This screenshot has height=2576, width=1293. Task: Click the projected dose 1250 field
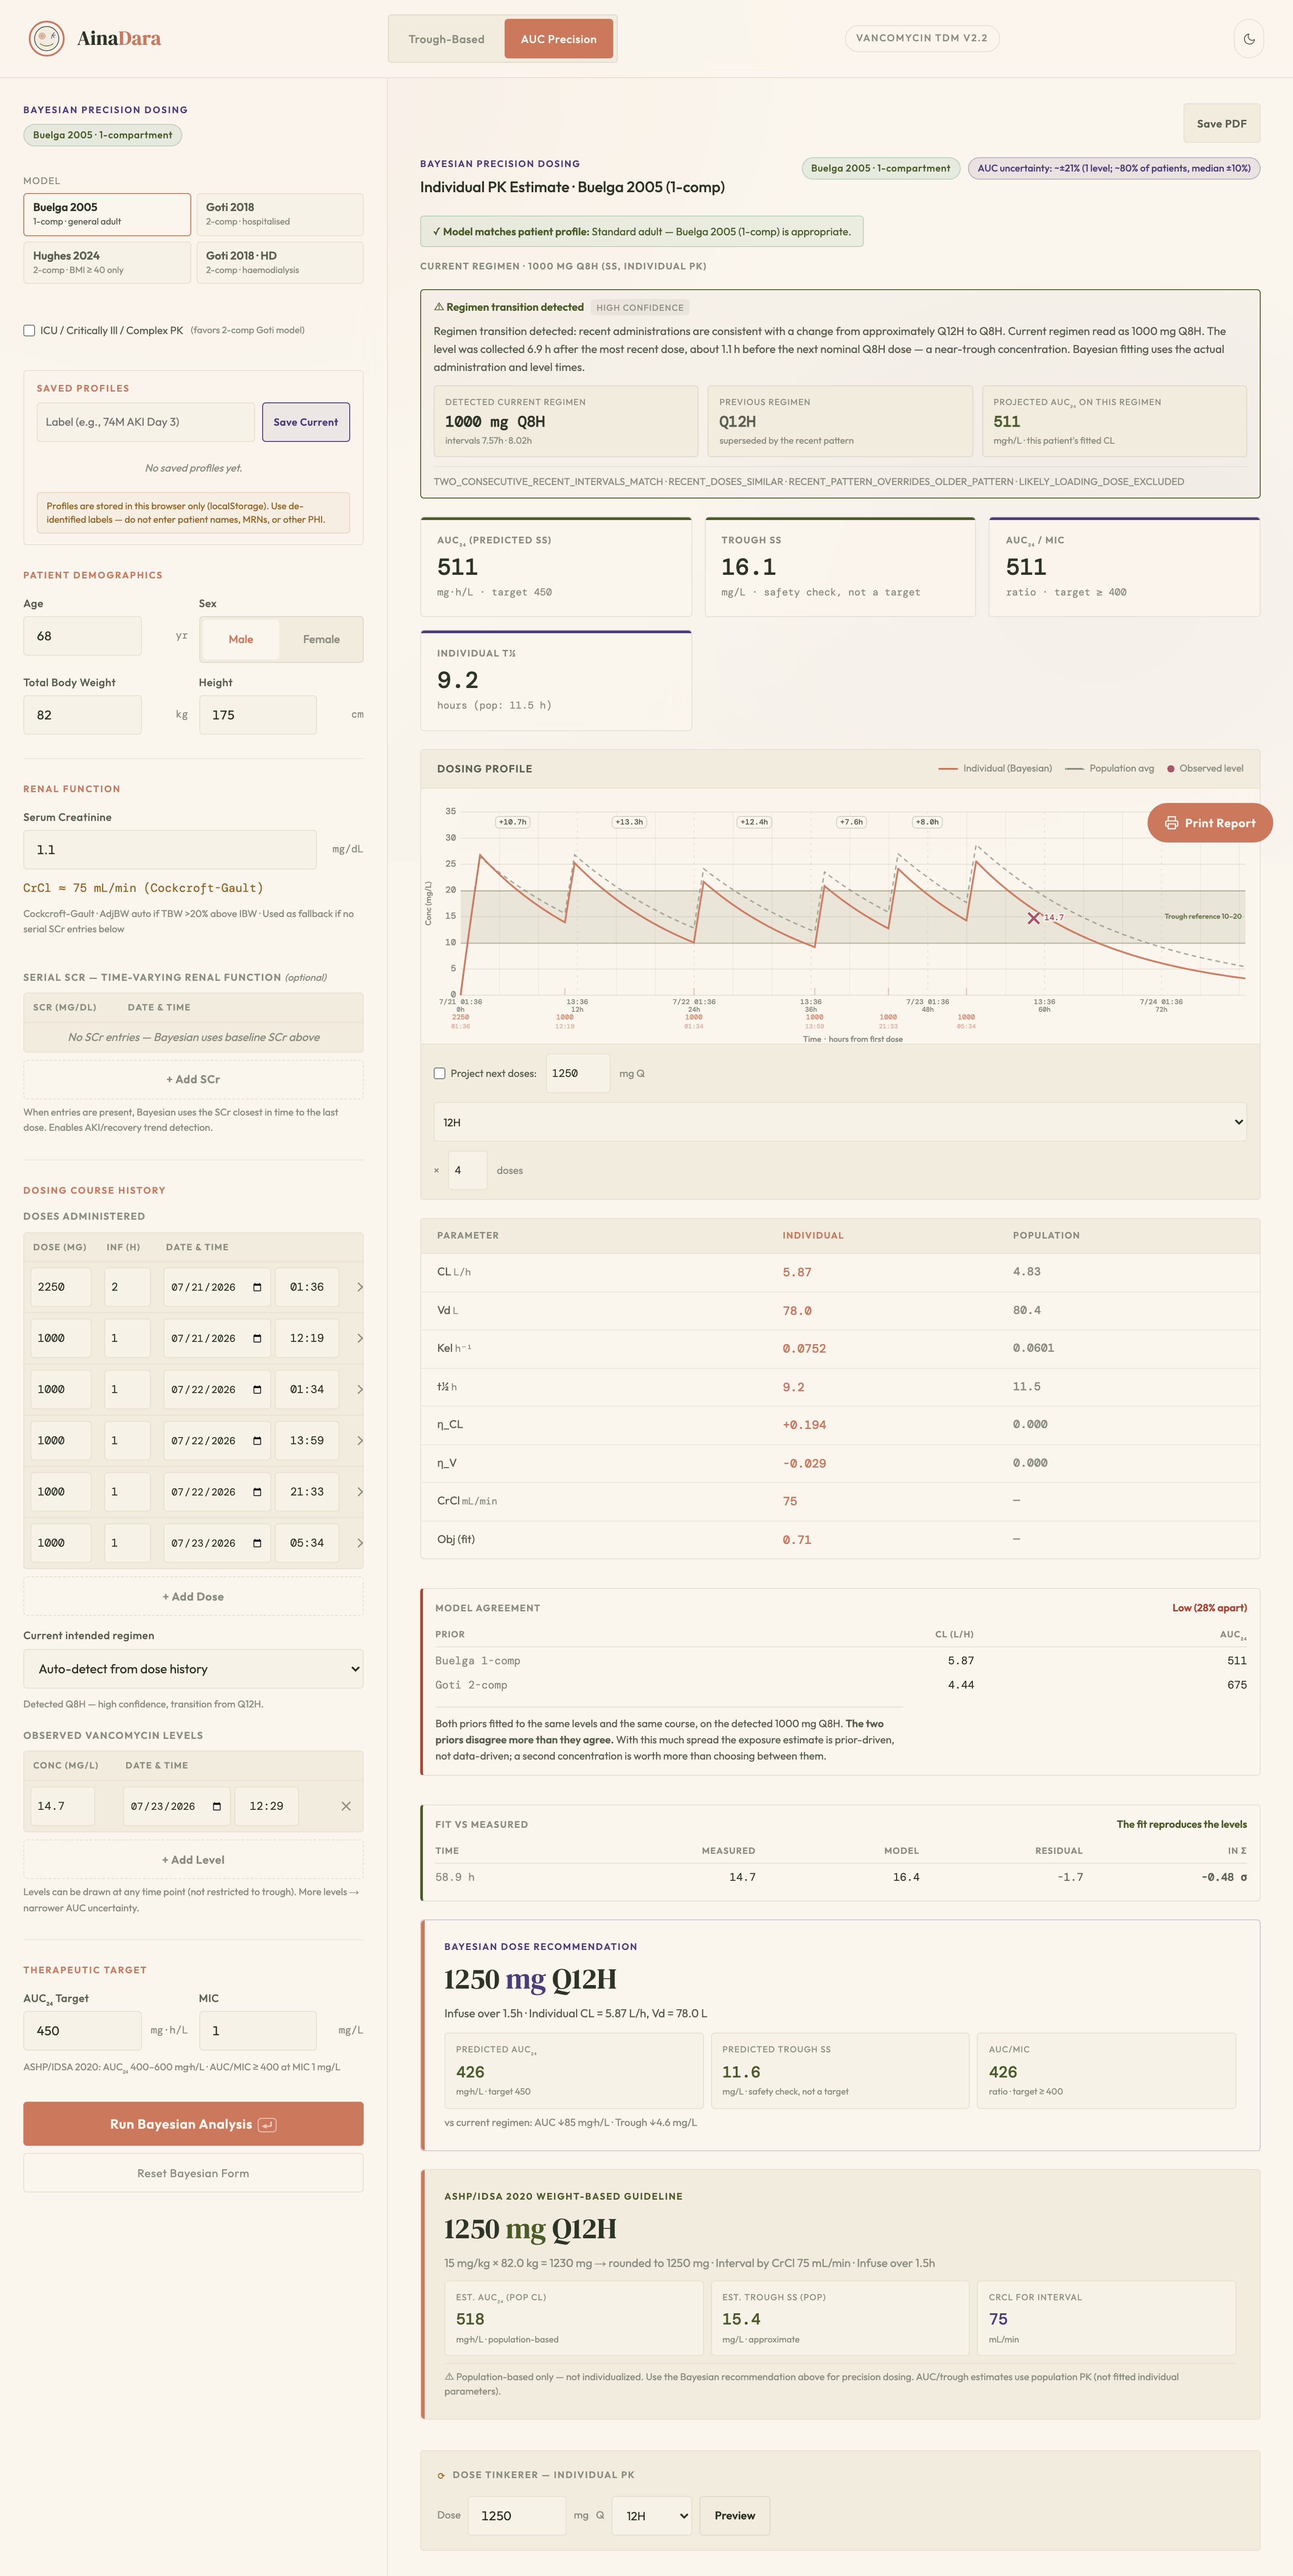[578, 1073]
